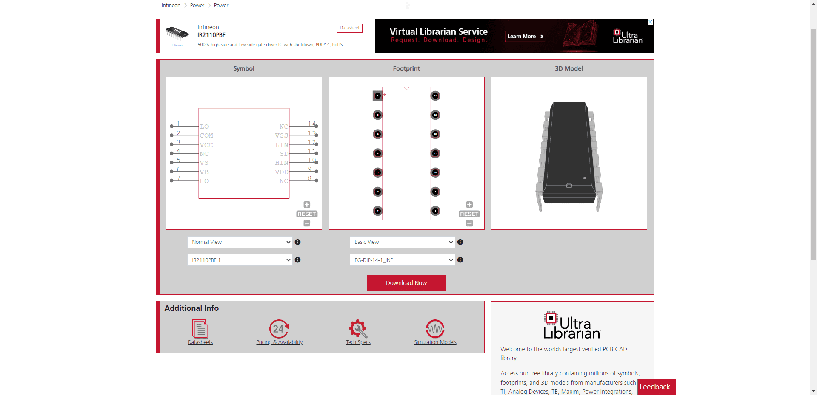Zoom out on the Footprint preview
This screenshot has height=395, width=817.
(469, 223)
